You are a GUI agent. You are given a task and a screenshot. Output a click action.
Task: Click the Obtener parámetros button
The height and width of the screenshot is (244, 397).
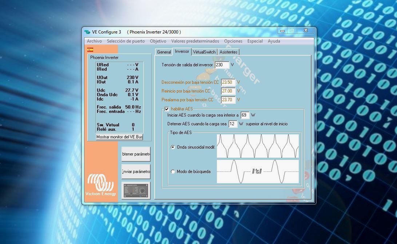[x=136, y=154]
